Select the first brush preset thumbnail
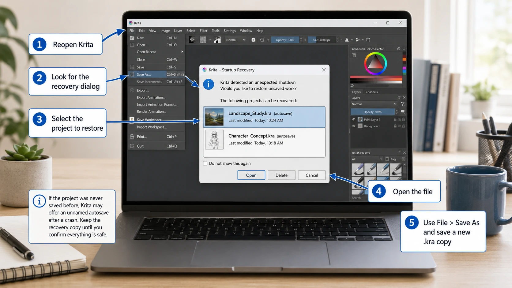This screenshot has width=512, height=288. 358,169
